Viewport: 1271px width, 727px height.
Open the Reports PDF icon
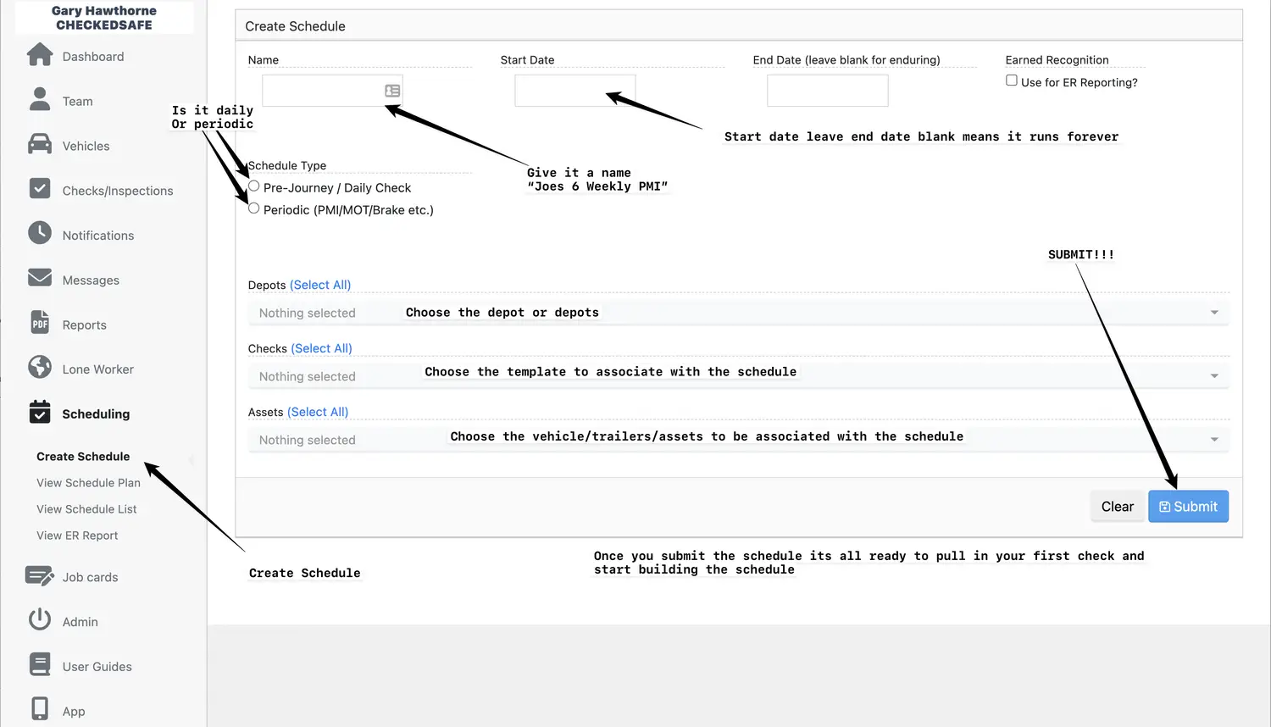pos(40,324)
